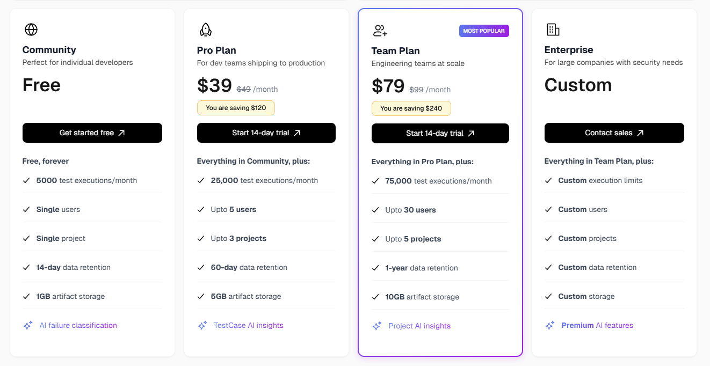
Task: Click the sparkle icon near Premium AI features
Action: click(x=550, y=325)
